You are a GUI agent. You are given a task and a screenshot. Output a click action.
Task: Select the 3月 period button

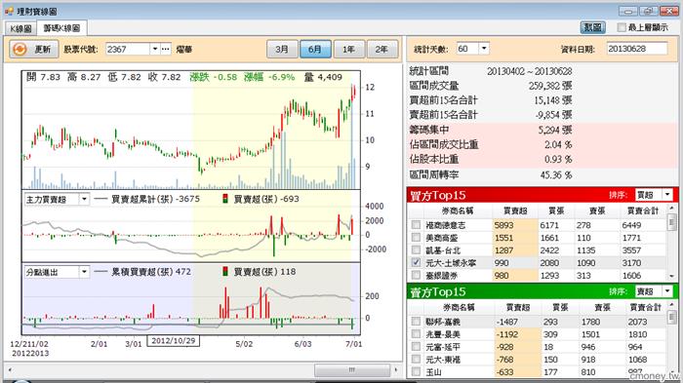(x=282, y=49)
